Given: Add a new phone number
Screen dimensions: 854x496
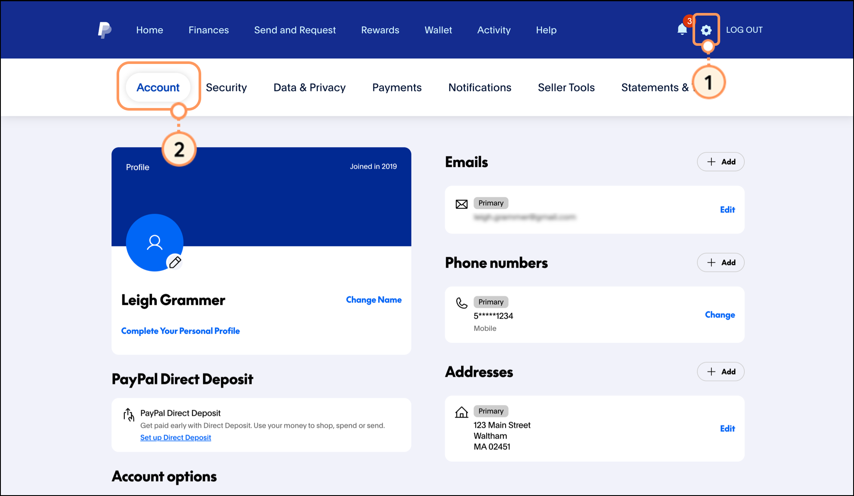Looking at the screenshot, I should click(x=721, y=262).
